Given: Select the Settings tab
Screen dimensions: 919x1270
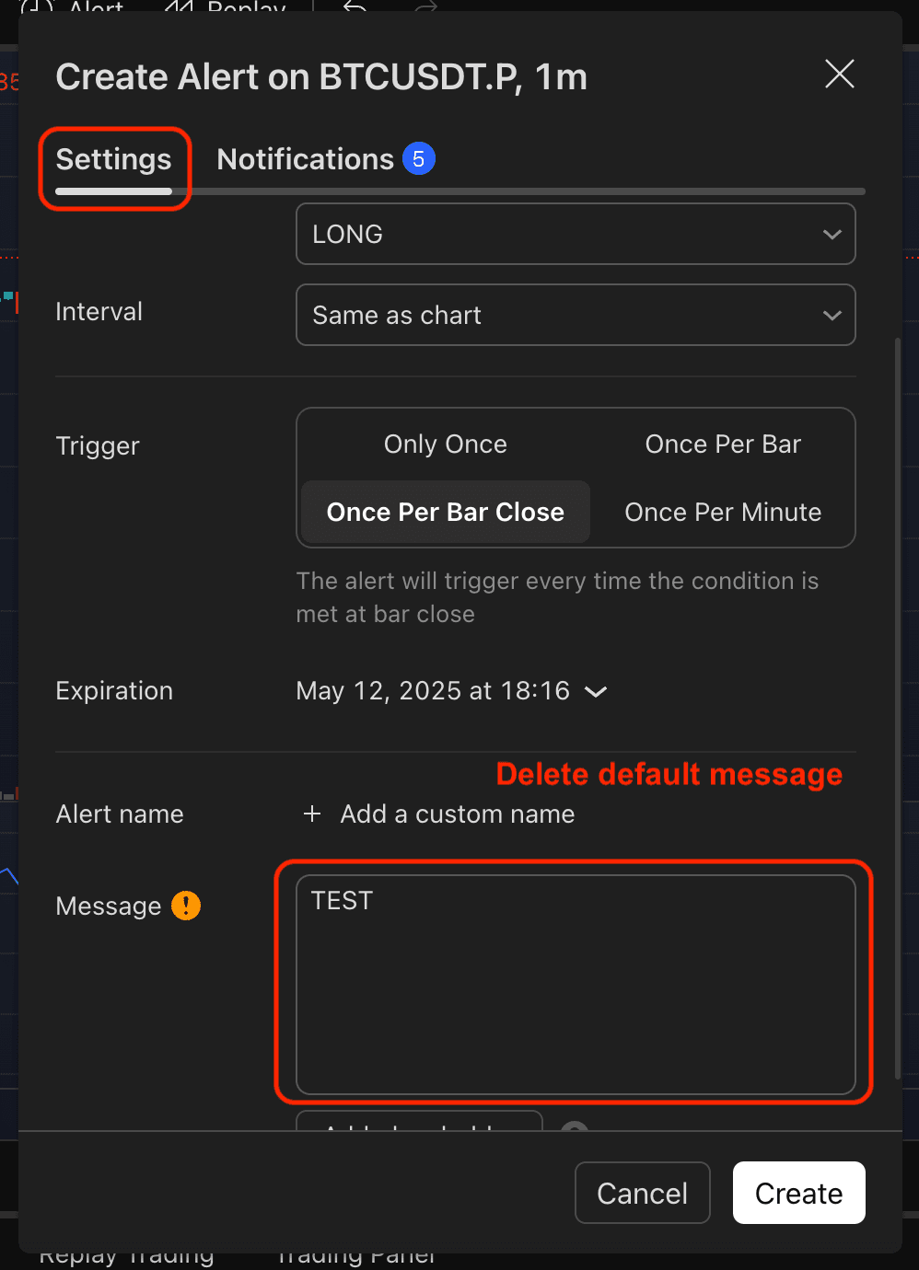Looking at the screenshot, I should click(113, 160).
